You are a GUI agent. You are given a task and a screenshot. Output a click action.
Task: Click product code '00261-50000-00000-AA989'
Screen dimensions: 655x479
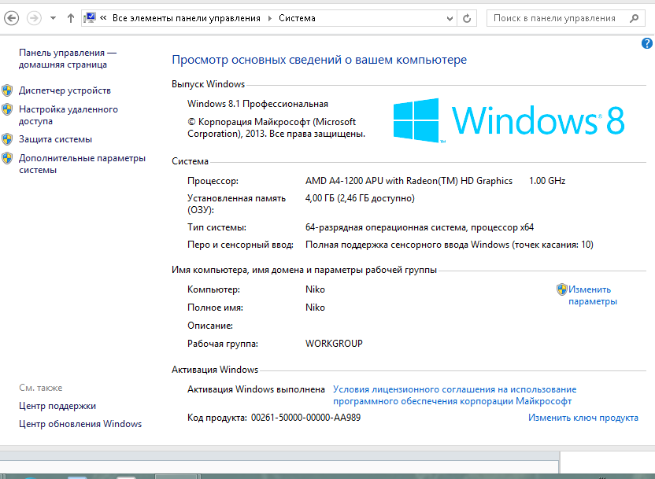click(305, 418)
